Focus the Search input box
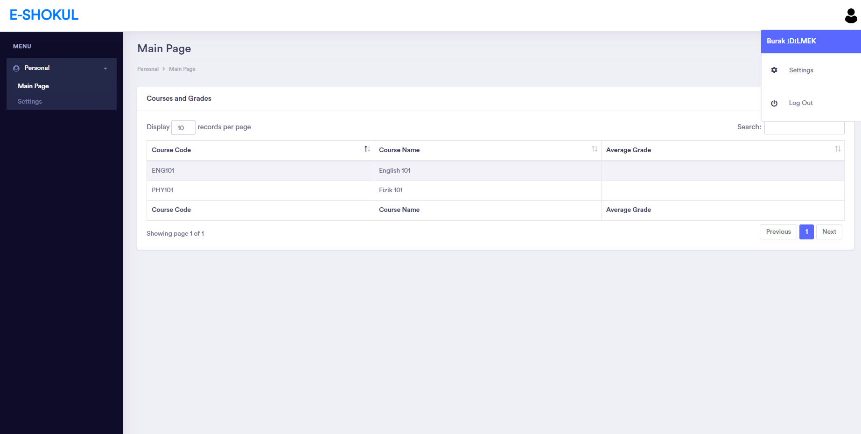The height and width of the screenshot is (434, 861). point(805,127)
